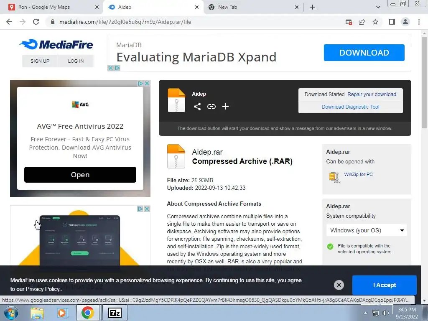Click the WinZip for PC icon
This screenshot has height=321, width=428.
tap(334, 177)
